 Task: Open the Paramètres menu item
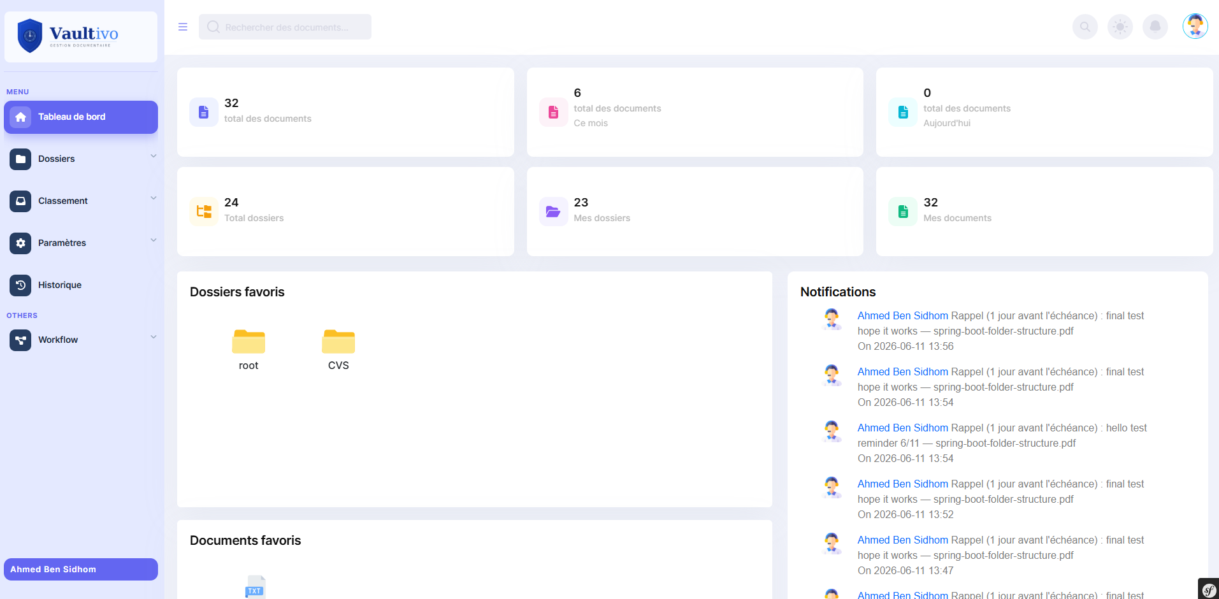click(x=81, y=243)
